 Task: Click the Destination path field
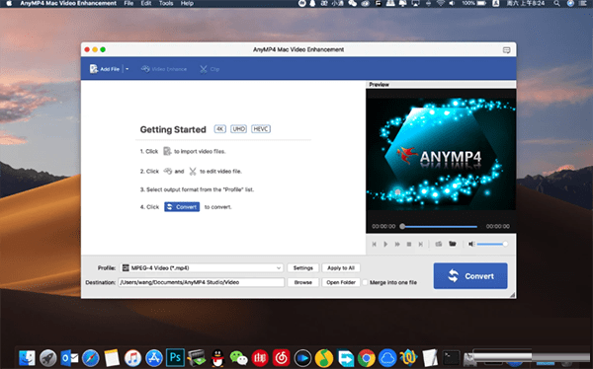pos(202,282)
